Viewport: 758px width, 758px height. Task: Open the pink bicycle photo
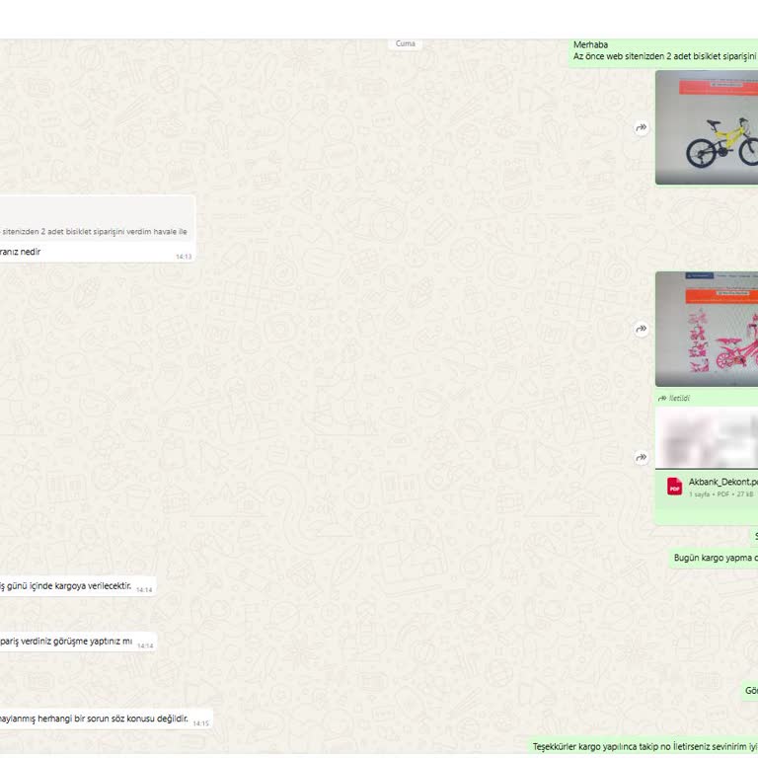tap(707, 330)
